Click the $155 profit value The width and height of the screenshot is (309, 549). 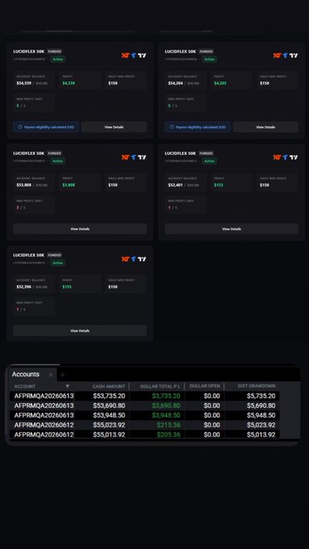pos(67,287)
